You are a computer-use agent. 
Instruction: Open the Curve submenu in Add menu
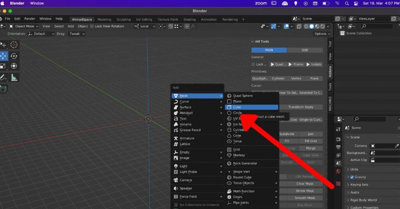point(197,101)
